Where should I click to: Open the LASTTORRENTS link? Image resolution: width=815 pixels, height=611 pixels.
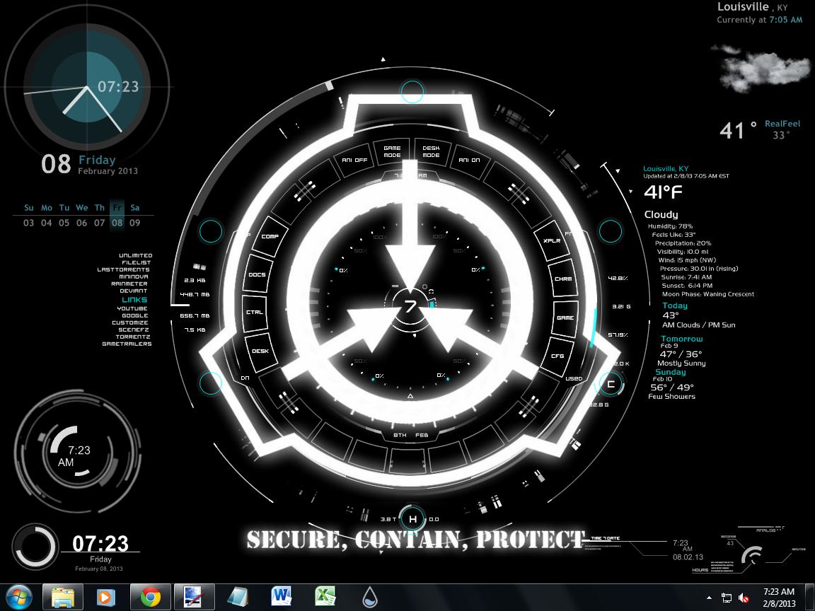[x=123, y=269]
